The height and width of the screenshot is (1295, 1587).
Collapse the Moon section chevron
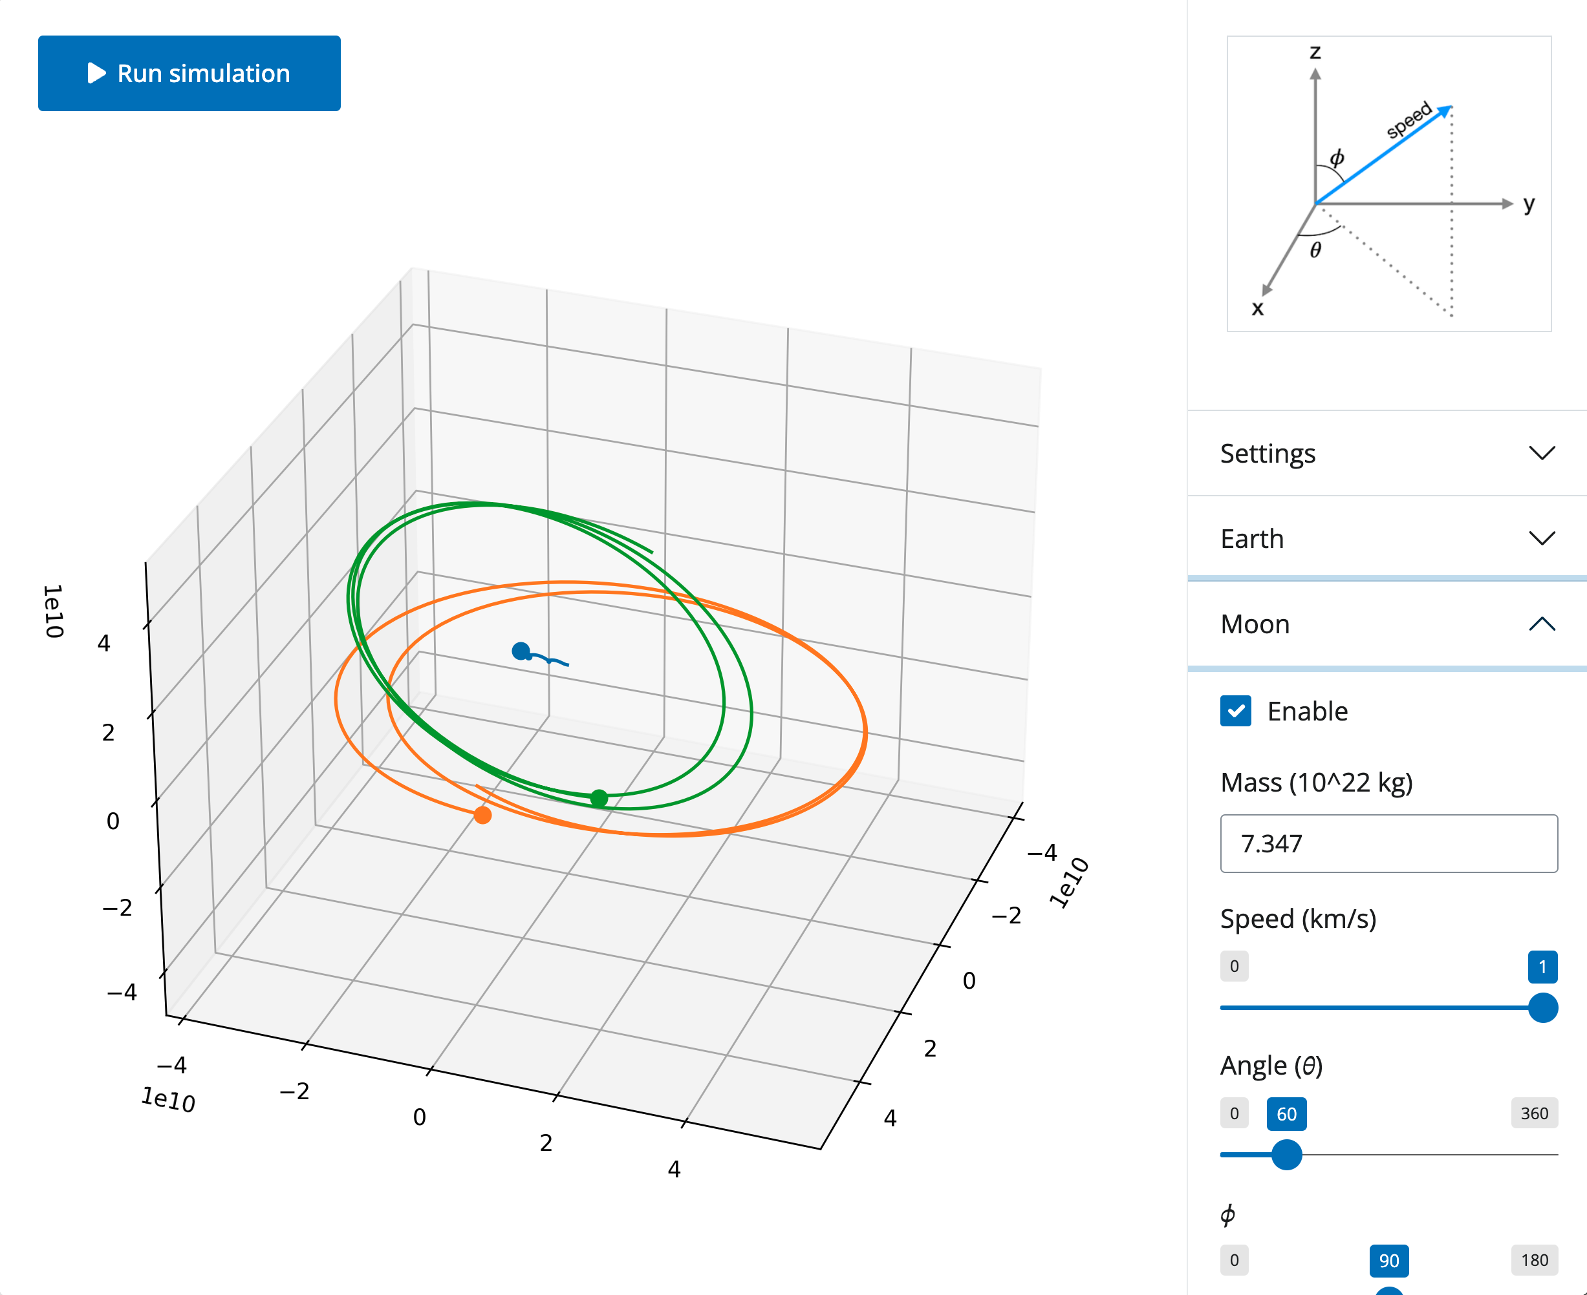(x=1542, y=624)
